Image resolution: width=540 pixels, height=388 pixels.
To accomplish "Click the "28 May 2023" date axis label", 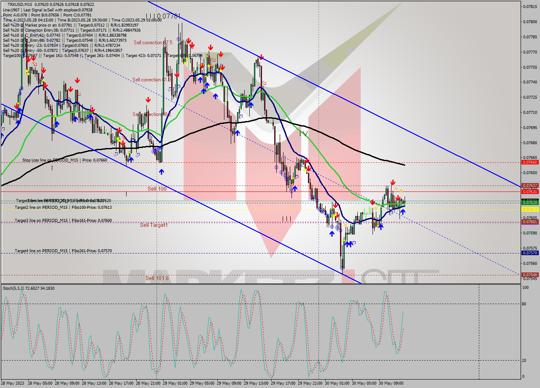I will pyautogui.click(x=13, y=384).
